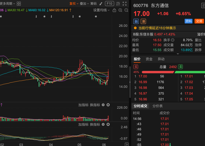Click the stock name 东方通信
Image resolution: width=205 pixels, height=146 pixels.
click(160, 6)
